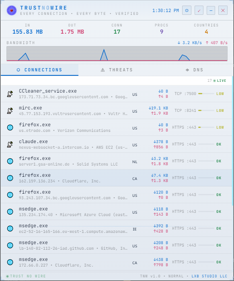This screenshot has height=281, width=234.
Task: Open the DNS tab
Action: [x=195, y=70]
